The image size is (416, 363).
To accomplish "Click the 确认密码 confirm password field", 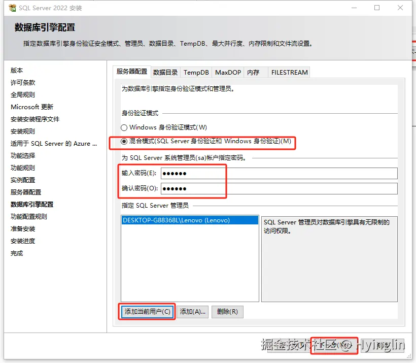I will click(x=279, y=188).
